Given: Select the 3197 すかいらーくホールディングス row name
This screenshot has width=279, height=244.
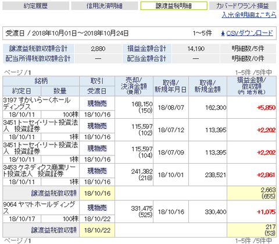Looking at the screenshot, I should [x=37, y=103].
